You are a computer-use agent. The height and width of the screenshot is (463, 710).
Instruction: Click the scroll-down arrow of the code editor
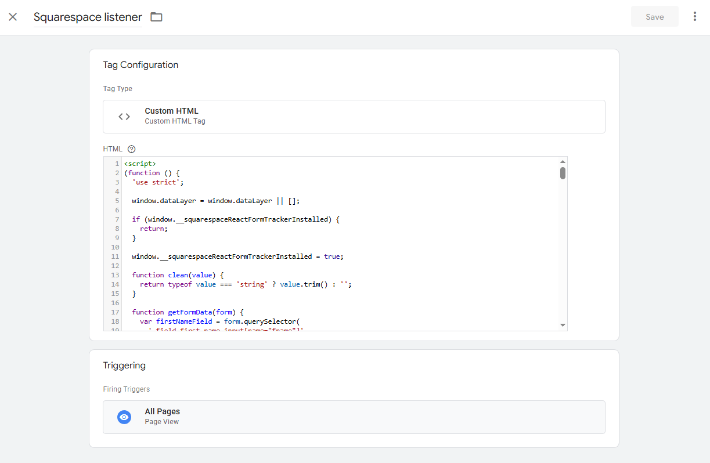(563, 325)
